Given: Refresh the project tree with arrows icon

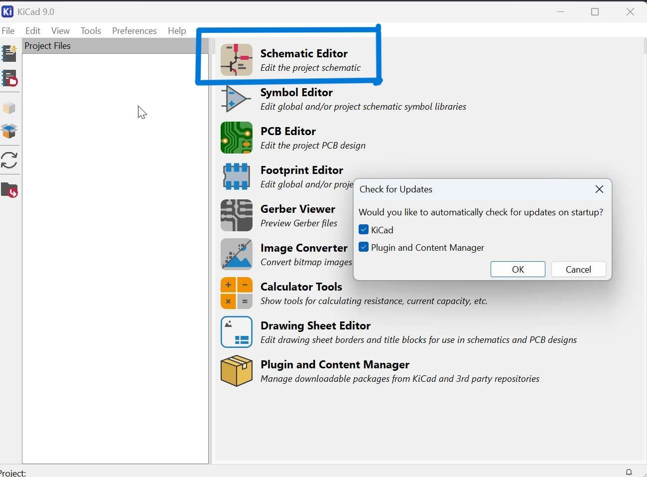Looking at the screenshot, I should [9, 160].
